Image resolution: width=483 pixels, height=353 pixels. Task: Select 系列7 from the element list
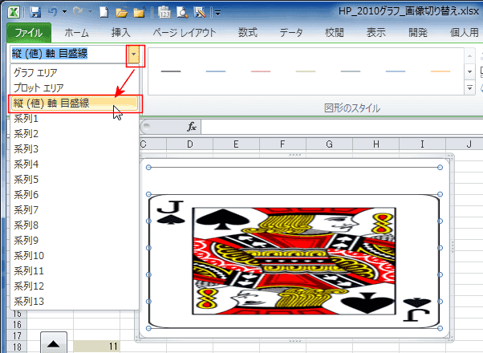pyautogui.click(x=75, y=210)
